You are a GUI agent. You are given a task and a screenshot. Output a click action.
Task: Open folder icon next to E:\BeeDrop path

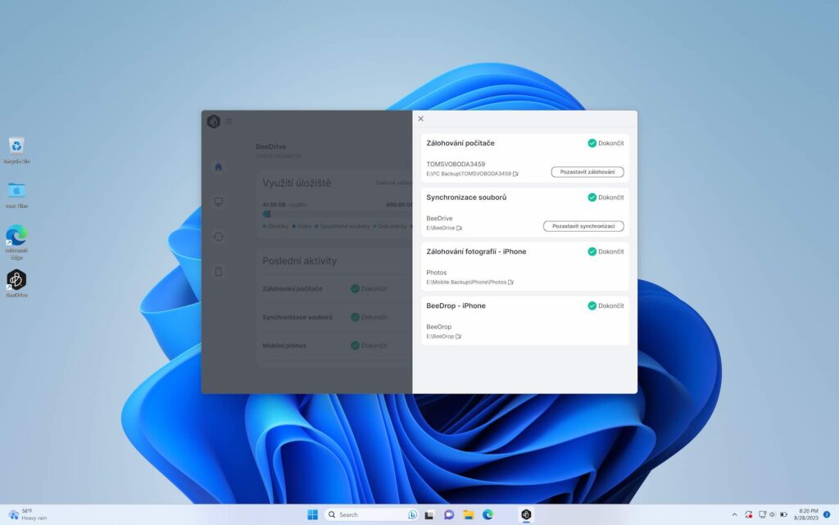(x=459, y=337)
